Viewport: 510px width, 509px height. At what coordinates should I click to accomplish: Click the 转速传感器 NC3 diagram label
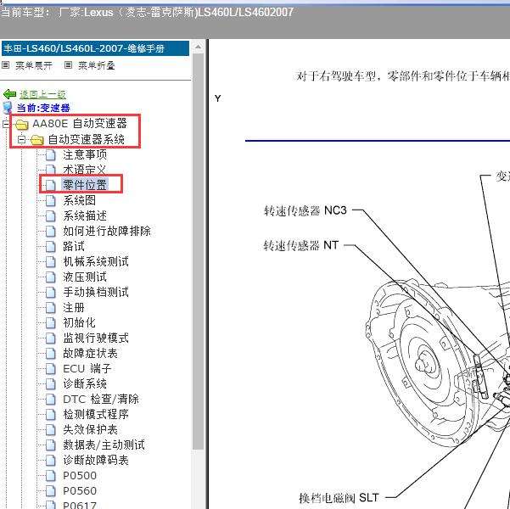[x=305, y=210]
